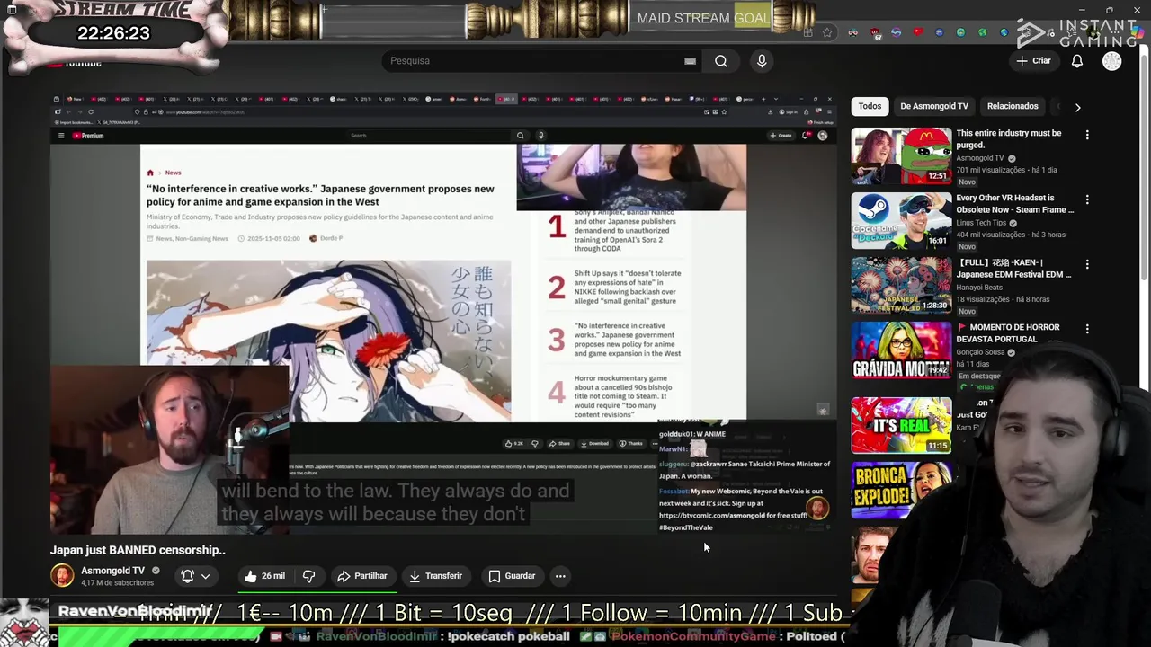Click the Partilhar share arrow button
Viewport: 1151px width, 647px height.
point(361,576)
